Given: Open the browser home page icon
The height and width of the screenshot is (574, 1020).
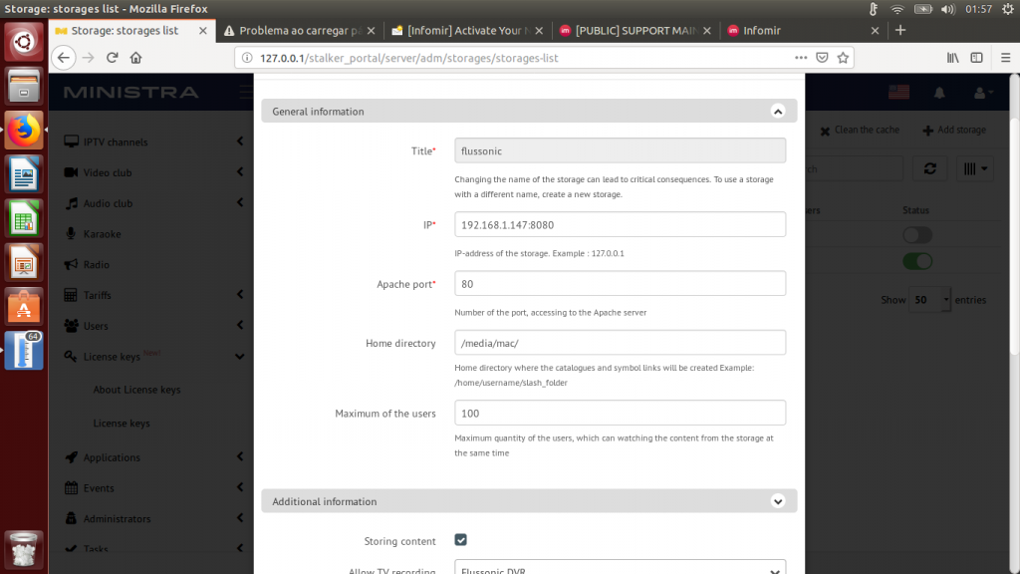Looking at the screenshot, I should click(135, 57).
